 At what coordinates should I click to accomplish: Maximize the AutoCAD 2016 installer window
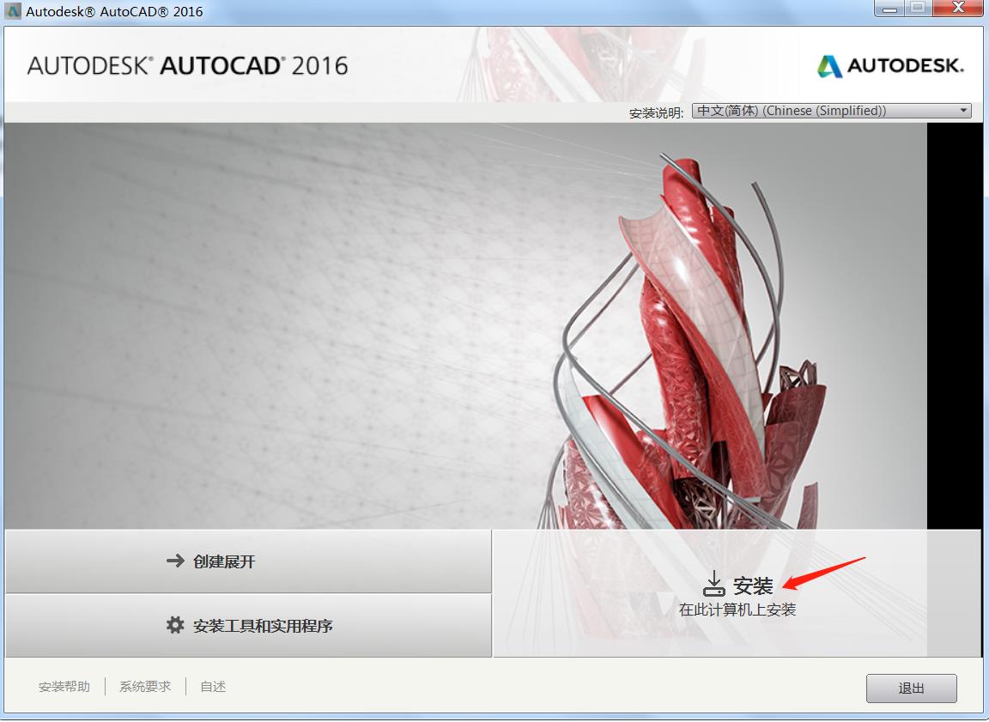[919, 10]
